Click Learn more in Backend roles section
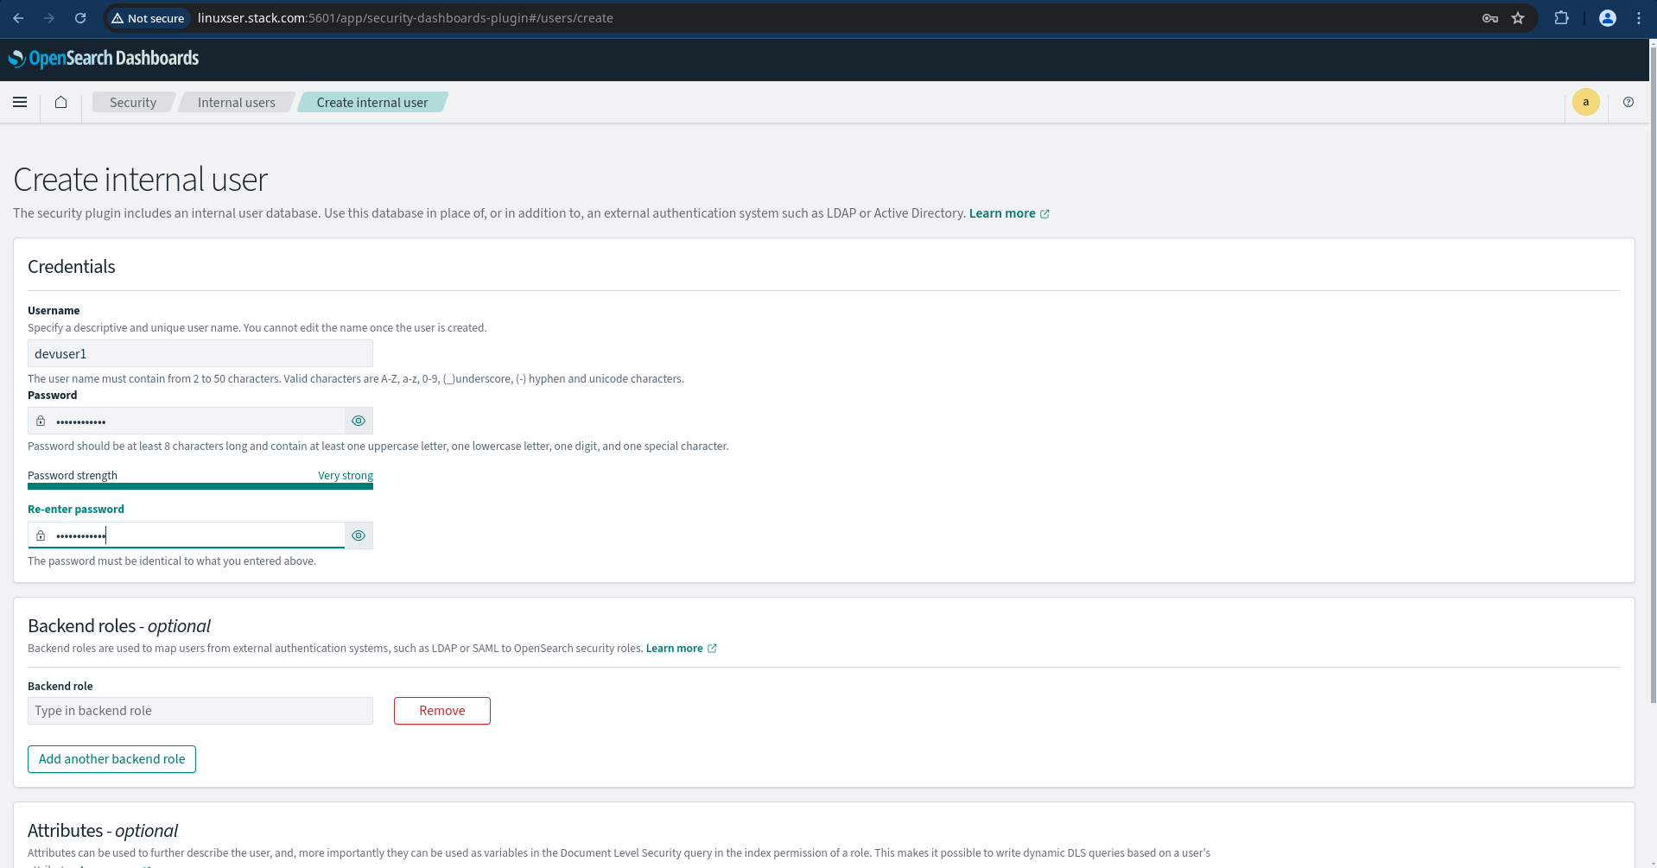Screen dimensions: 1657x868 [x=675, y=648]
